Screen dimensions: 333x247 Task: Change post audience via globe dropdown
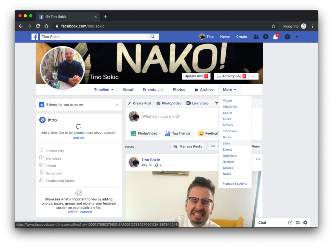click(158, 165)
